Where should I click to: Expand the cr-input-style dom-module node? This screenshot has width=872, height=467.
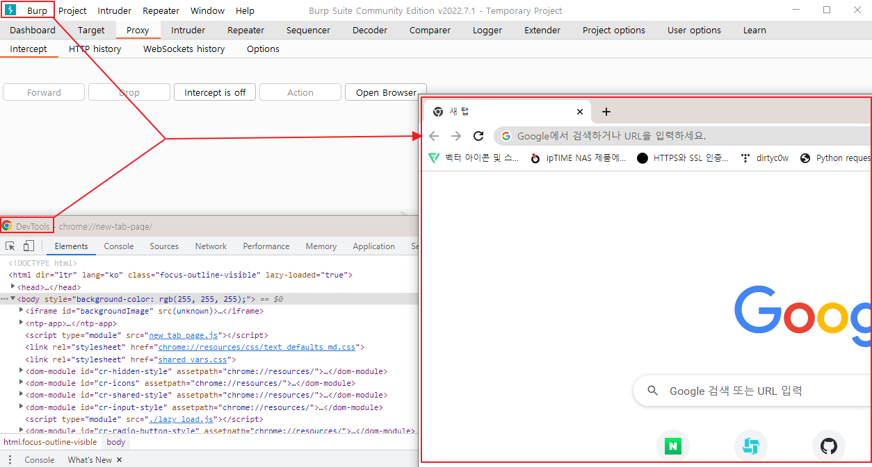[21, 407]
